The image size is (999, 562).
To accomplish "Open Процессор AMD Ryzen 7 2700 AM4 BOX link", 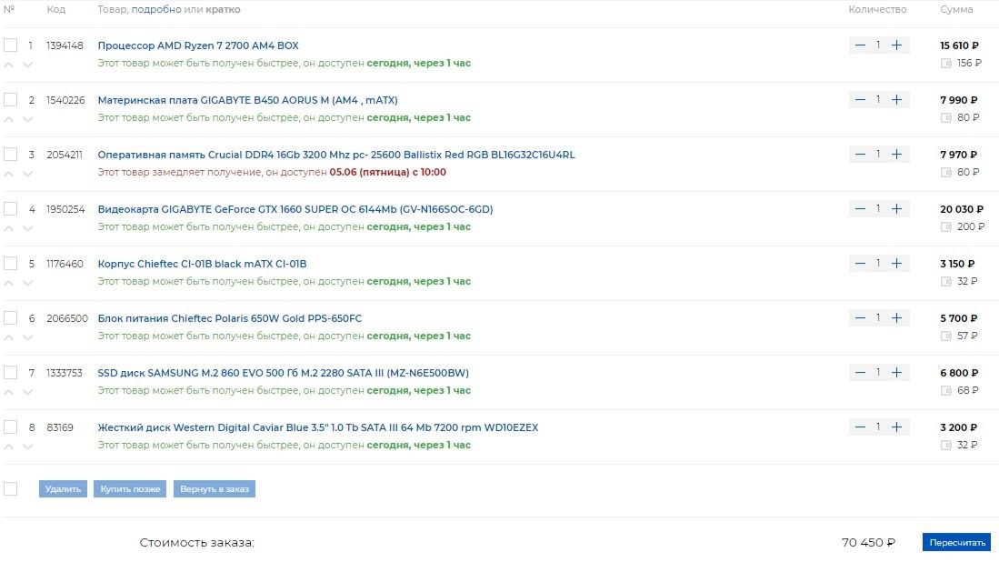I will (x=198, y=45).
